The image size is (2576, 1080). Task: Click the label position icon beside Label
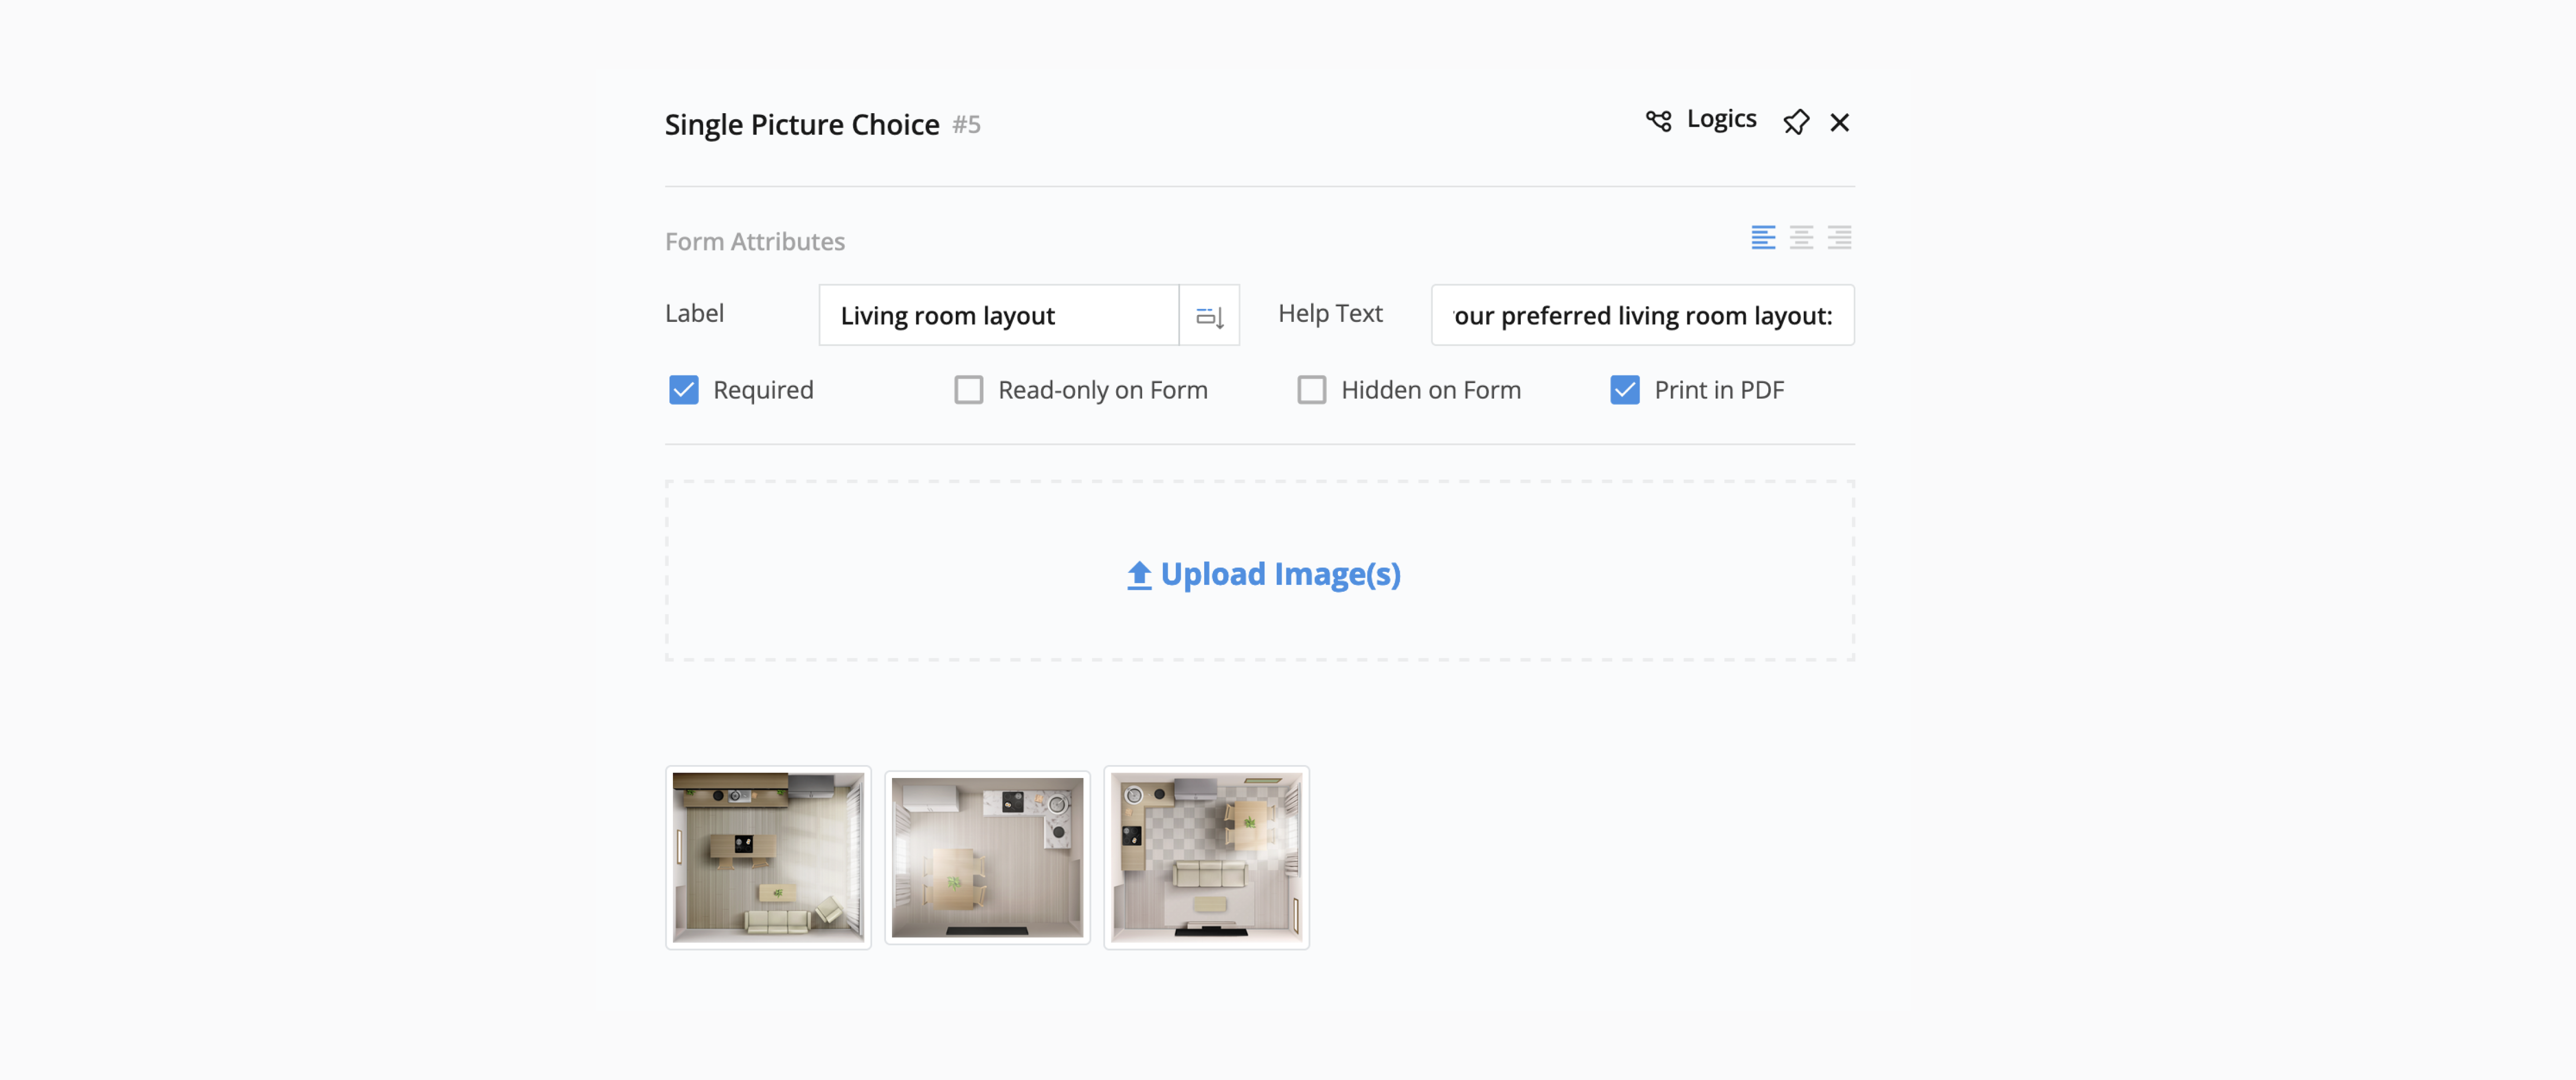click(1209, 316)
